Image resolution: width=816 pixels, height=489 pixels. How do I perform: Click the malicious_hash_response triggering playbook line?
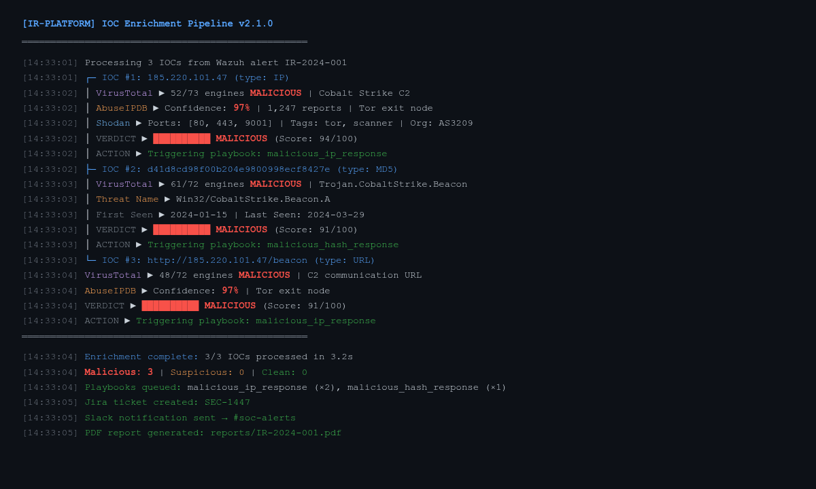point(273,244)
